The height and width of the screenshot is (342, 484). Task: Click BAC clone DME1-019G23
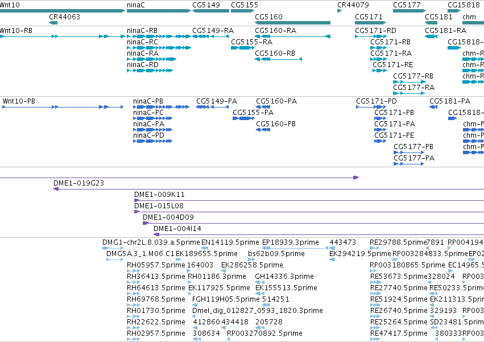[x=78, y=183]
